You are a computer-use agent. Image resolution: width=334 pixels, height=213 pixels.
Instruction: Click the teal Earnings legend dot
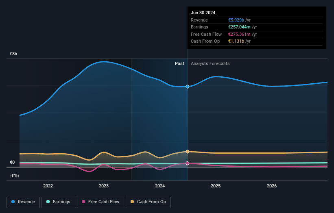(x=48, y=202)
